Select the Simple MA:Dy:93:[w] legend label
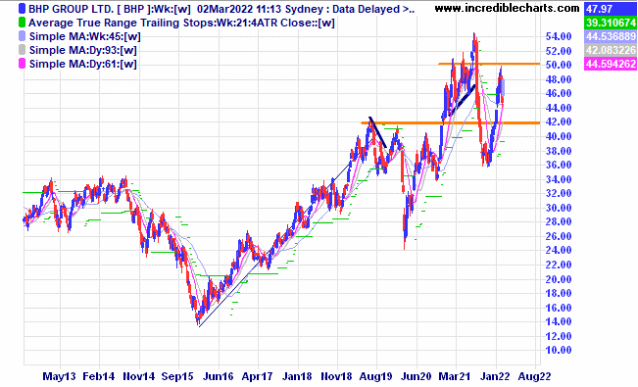The width and height of the screenshot is (638, 387). pyautogui.click(x=83, y=51)
